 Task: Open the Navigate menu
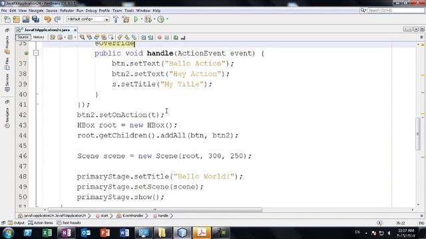pyautogui.click(x=36, y=11)
